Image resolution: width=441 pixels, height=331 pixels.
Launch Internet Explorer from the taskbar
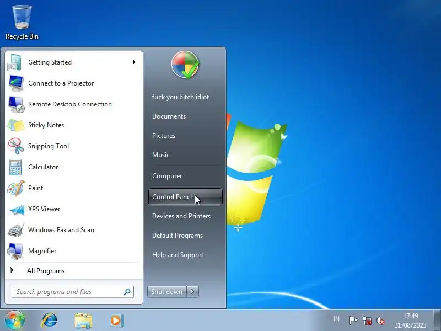pos(49,321)
